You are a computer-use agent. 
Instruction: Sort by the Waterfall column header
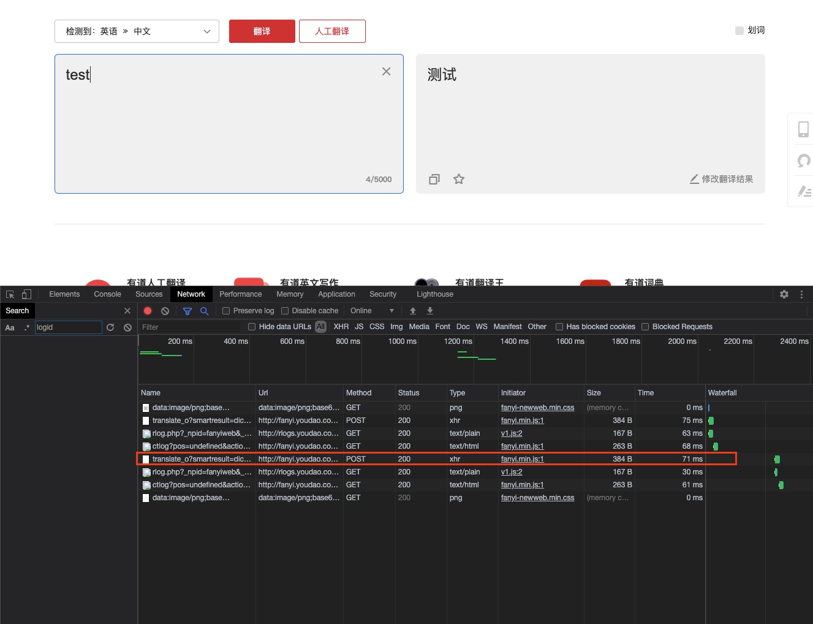759,393
